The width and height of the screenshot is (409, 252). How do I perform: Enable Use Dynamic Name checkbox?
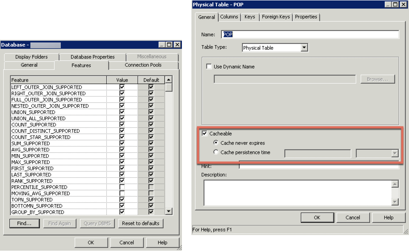pos(209,67)
